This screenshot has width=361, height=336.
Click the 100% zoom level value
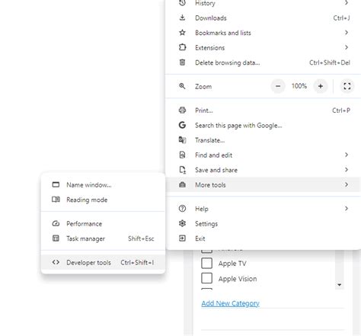pos(299,86)
